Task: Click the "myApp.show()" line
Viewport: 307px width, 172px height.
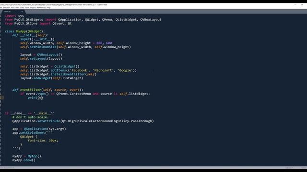Action: 24,160
